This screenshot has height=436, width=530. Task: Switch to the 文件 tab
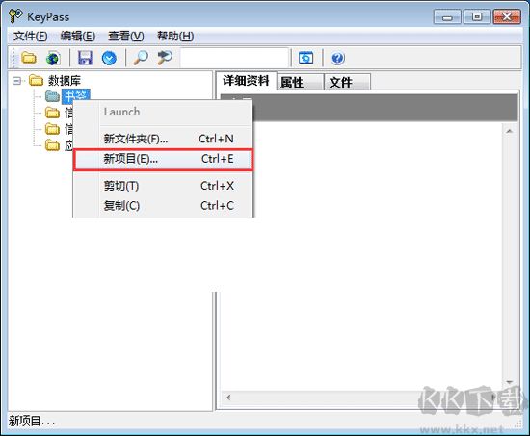(347, 82)
